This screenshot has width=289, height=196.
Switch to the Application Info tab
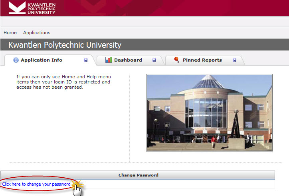(42, 60)
